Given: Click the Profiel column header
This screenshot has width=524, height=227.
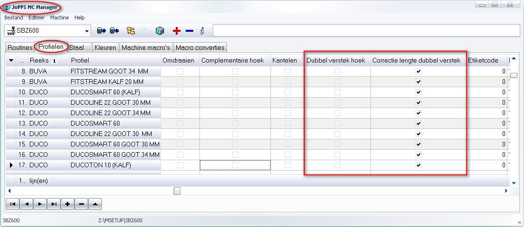Looking at the screenshot, I should point(115,61).
